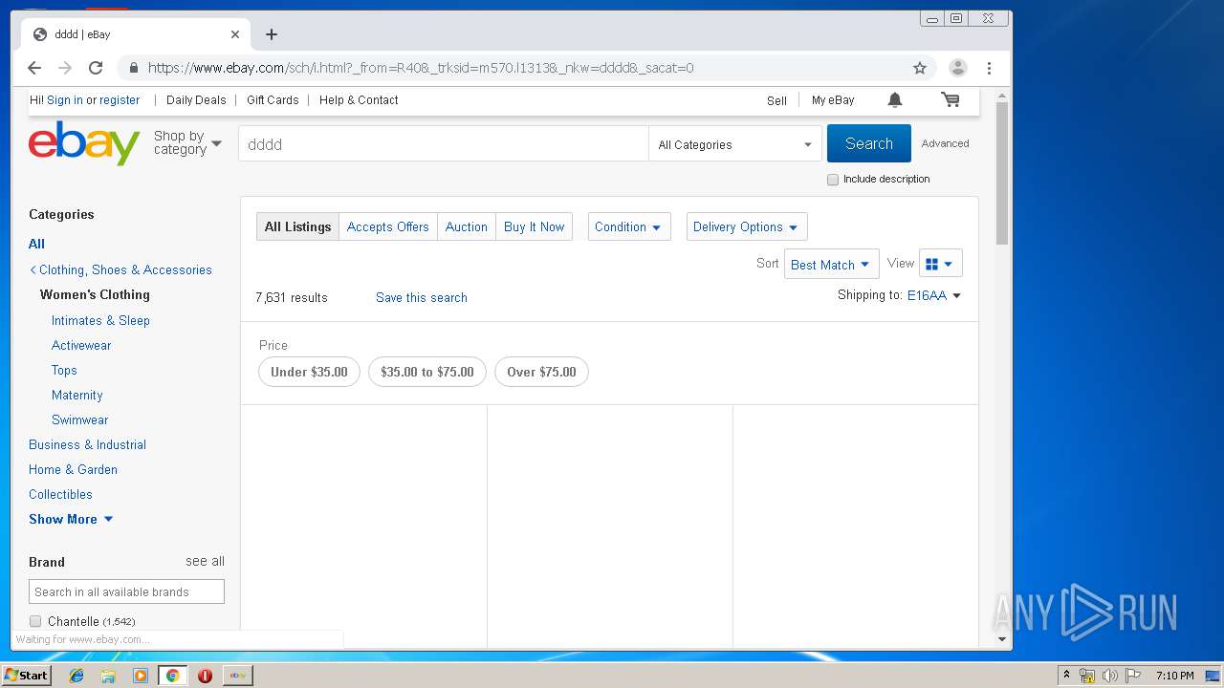The width and height of the screenshot is (1224, 688).
Task: Click the eBay logo
Action: coord(84,143)
